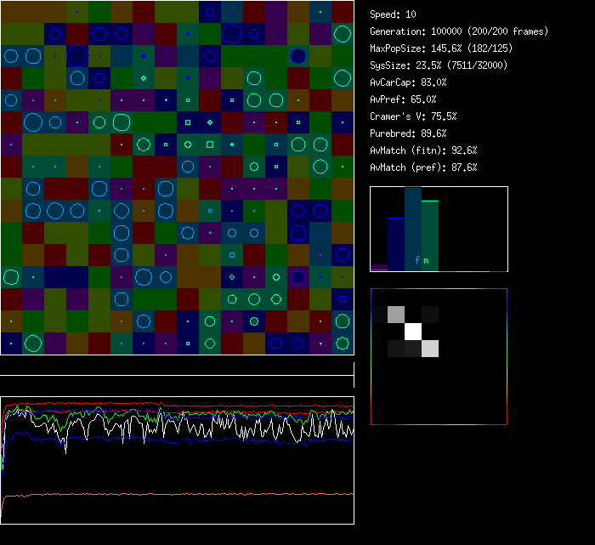Click the Generation: 100000 readout
Image resolution: width=595 pixels, height=545 pixels.
(x=458, y=31)
